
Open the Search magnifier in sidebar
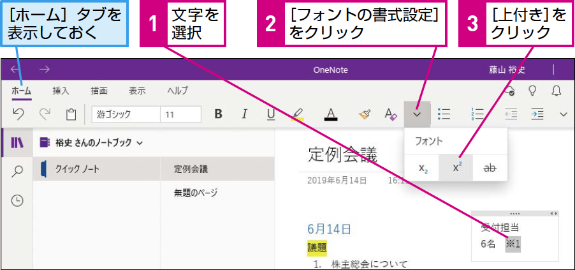[17, 171]
